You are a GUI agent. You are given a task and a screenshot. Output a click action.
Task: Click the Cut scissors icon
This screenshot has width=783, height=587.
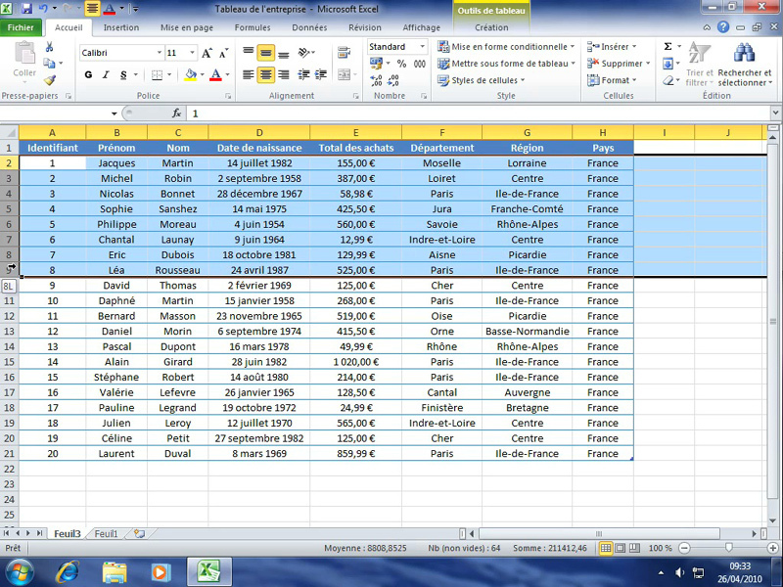tap(50, 47)
